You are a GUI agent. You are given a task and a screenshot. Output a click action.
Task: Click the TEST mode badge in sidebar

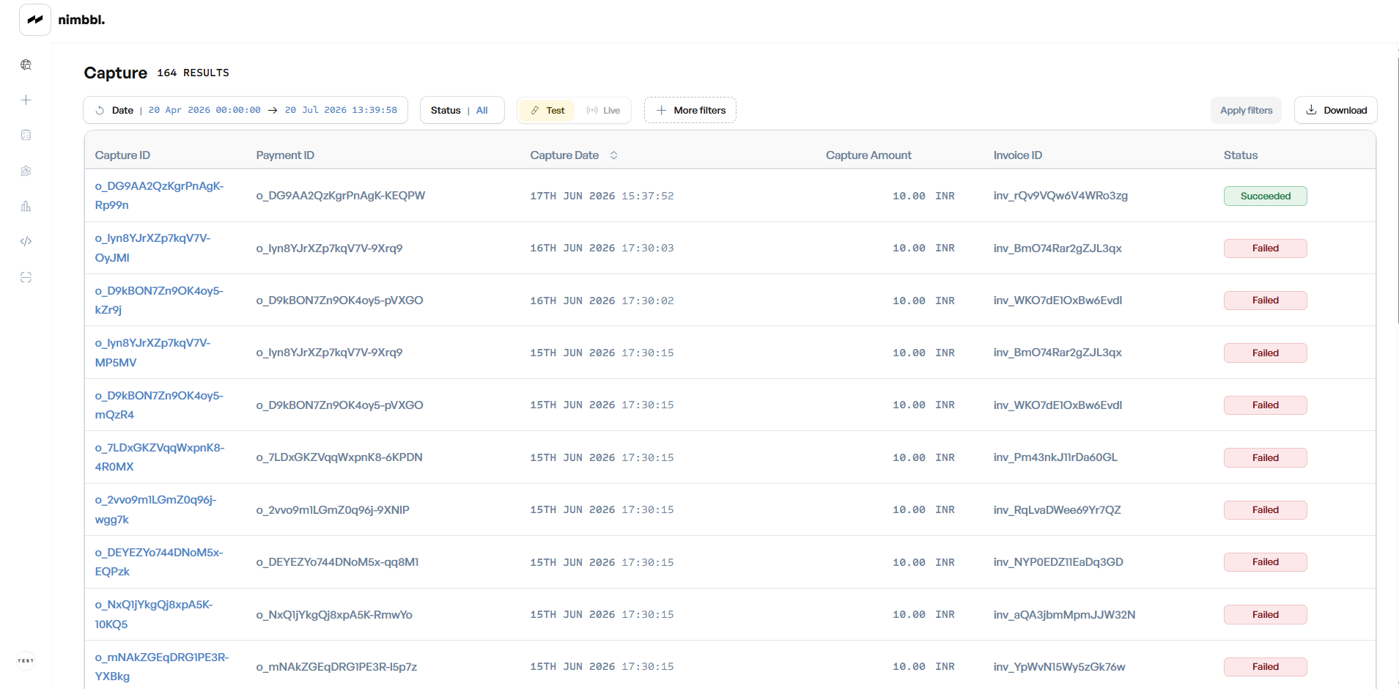click(x=26, y=660)
